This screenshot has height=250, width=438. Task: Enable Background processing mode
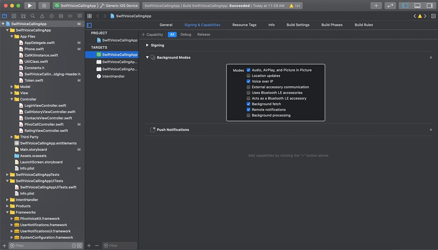pos(249,115)
